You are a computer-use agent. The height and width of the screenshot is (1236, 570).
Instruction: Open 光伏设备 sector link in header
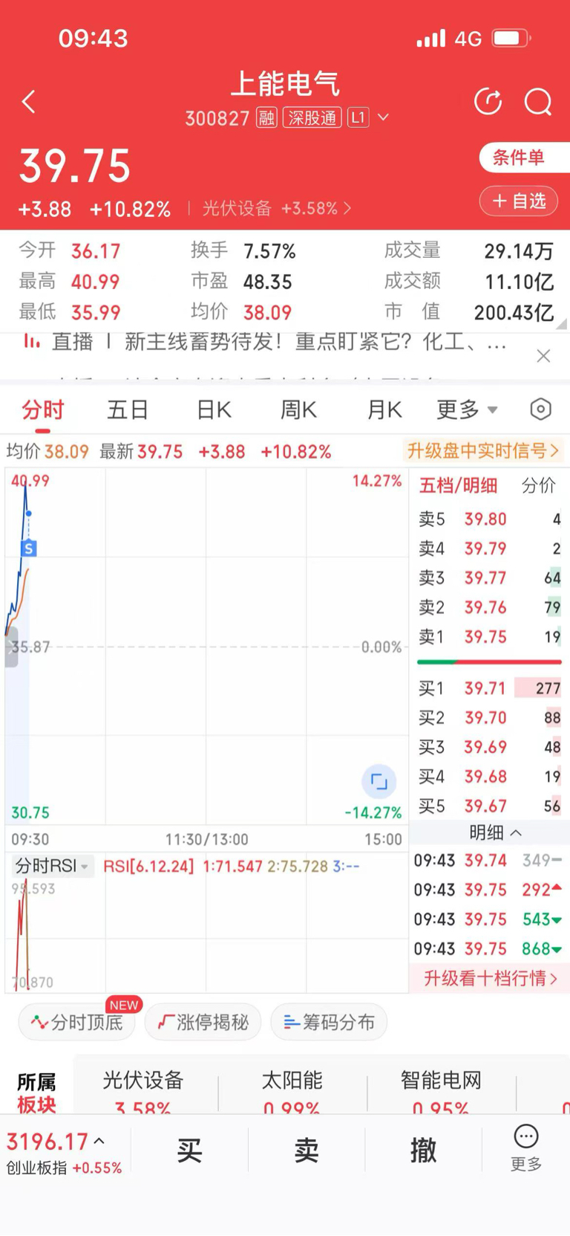tap(277, 209)
